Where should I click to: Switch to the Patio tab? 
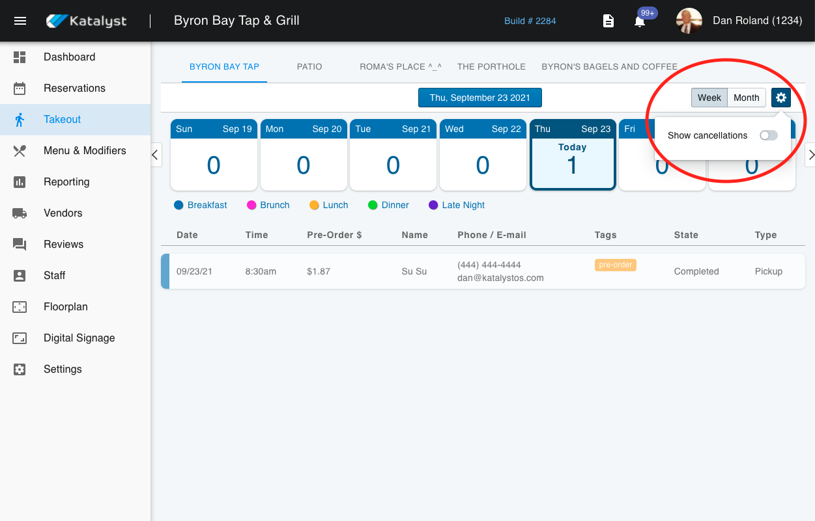point(309,66)
